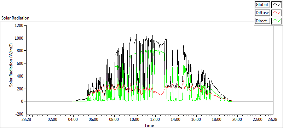
Task: Click the 02:00 time tick label
Action: pyautogui.click(x=52, y=119)
